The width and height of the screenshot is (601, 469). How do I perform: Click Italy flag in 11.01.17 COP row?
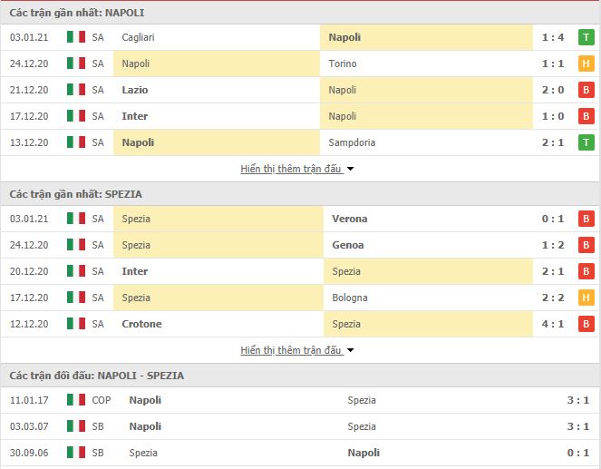[76, 399]
